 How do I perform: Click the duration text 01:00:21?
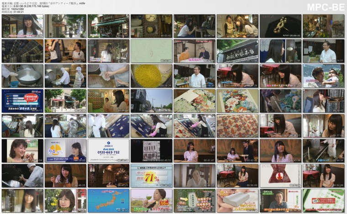(x=18, y=12)
